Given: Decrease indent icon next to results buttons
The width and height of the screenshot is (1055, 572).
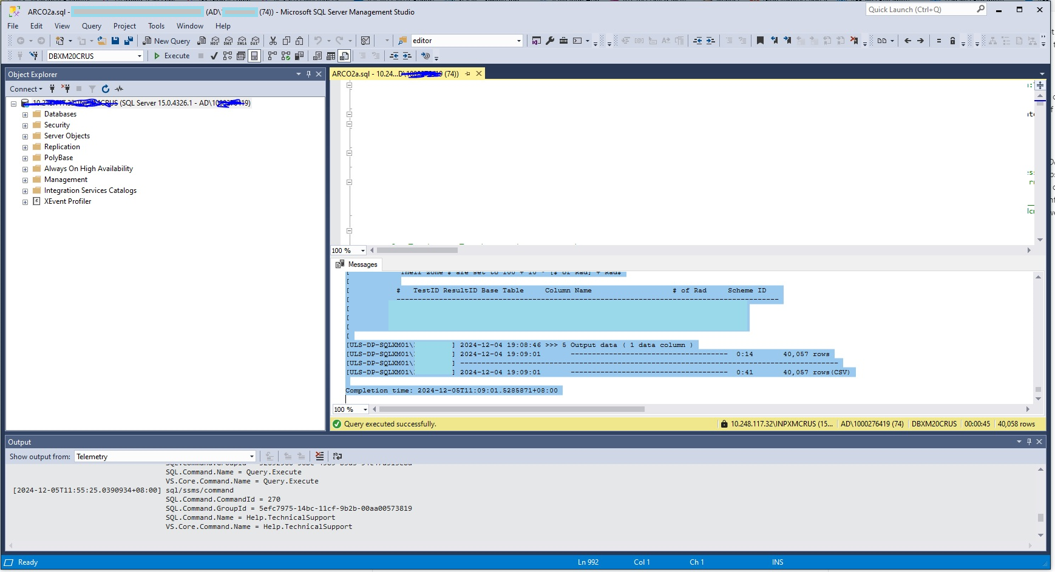Looking at the screenshot, I should (394, 56).
